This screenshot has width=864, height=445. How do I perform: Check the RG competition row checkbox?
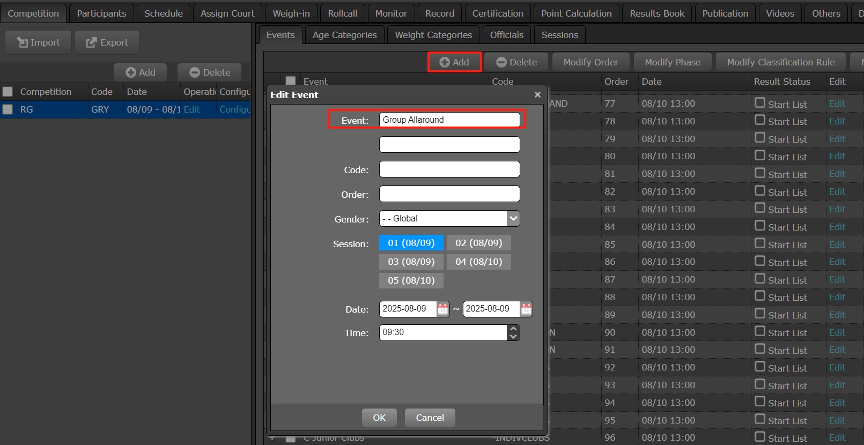(x=8, y=109)
